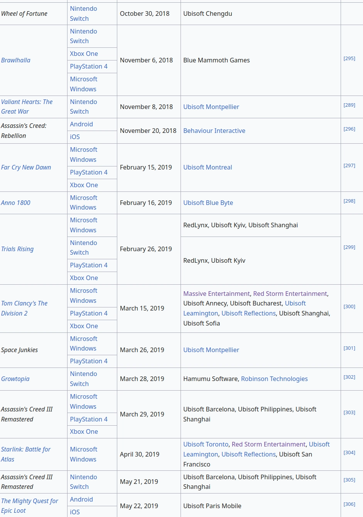This screenshot has width=363, height=517.
Task: Select the 'February 26, 2019' release date
Action: point(146,249)
